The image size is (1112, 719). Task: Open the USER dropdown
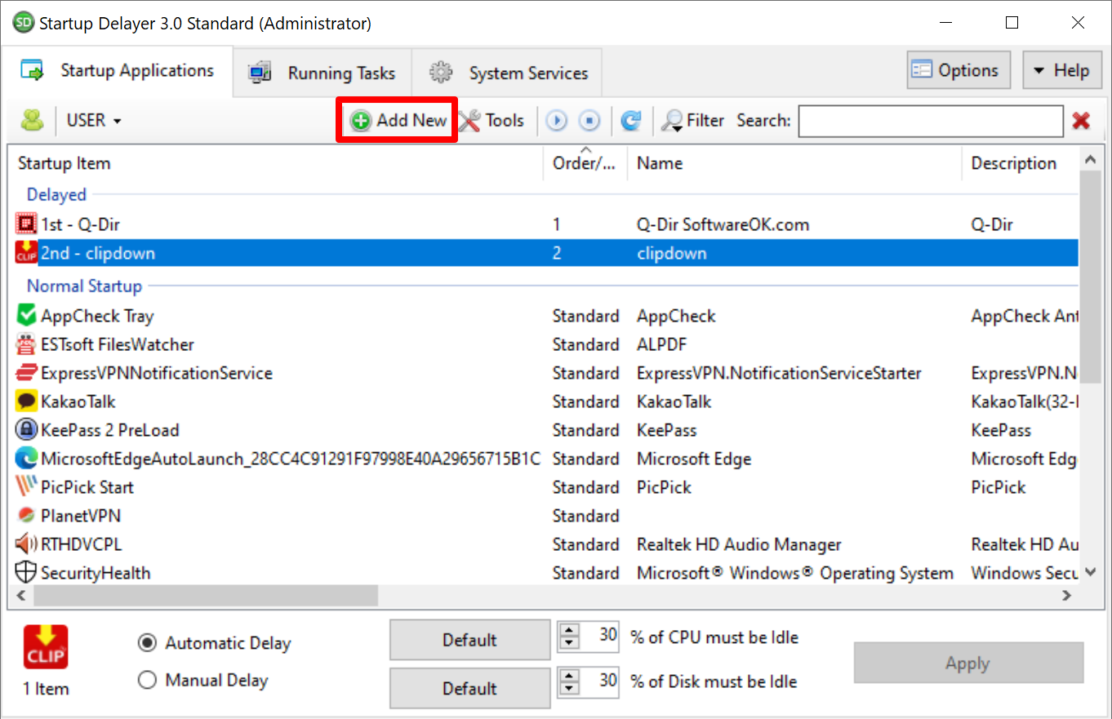(x=94, y=121)
